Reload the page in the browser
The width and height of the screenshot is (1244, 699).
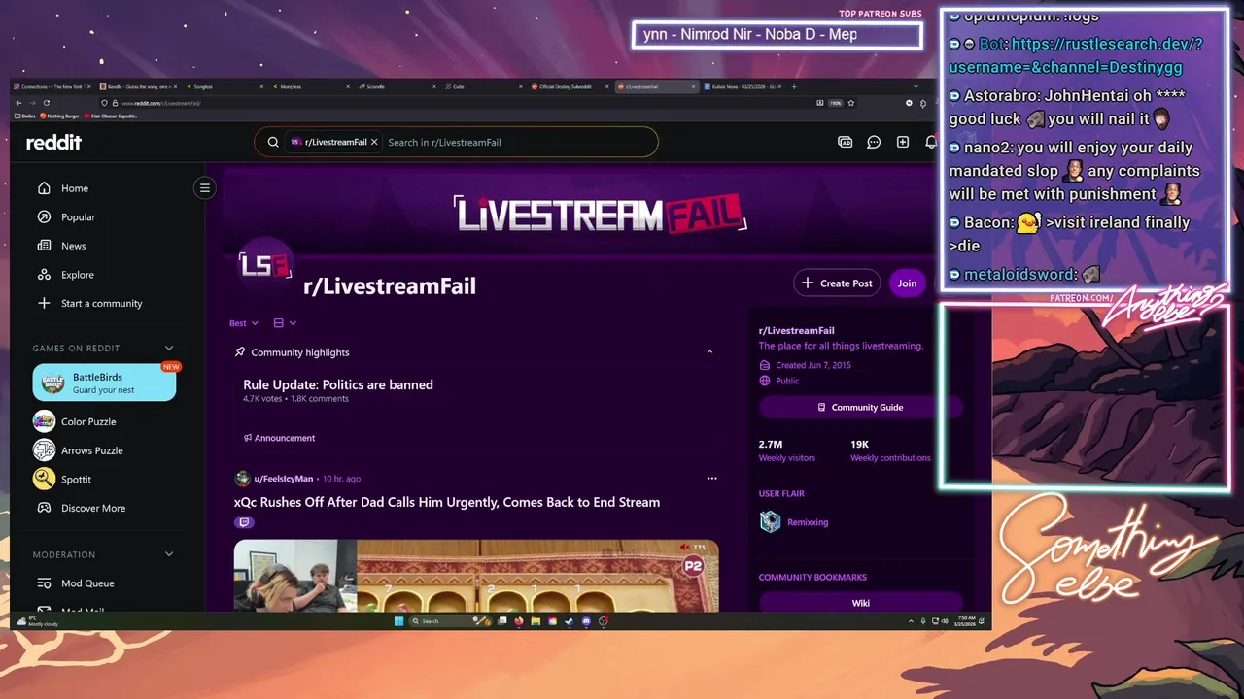pyautogui.click(x=46, y=102)
